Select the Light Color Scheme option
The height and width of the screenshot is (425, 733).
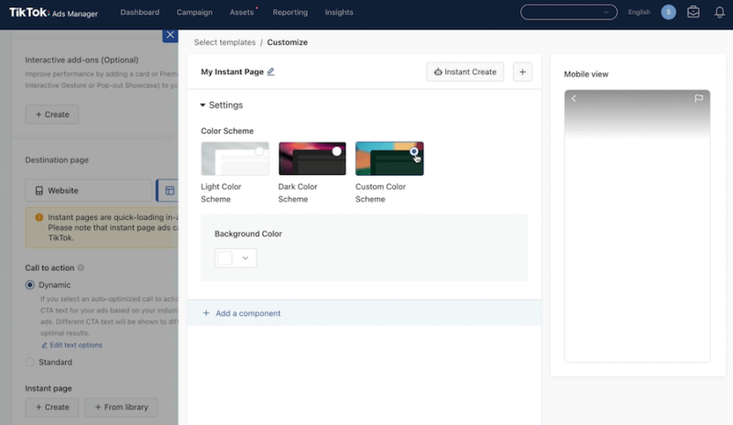coord(235,158)
